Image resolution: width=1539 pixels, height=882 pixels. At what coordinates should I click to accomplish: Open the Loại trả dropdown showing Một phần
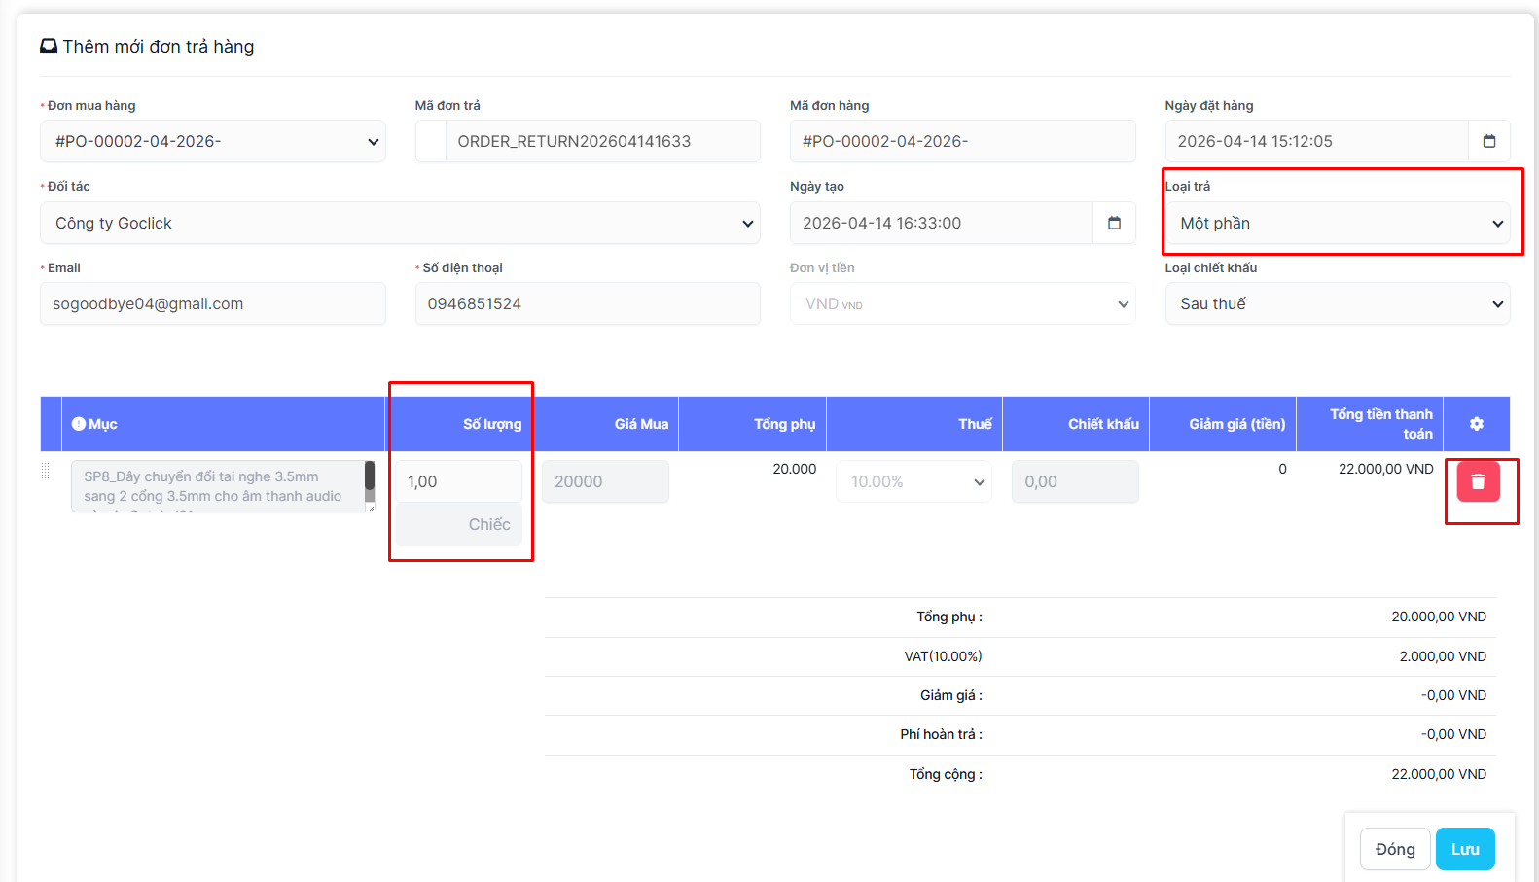point(1337,223)
